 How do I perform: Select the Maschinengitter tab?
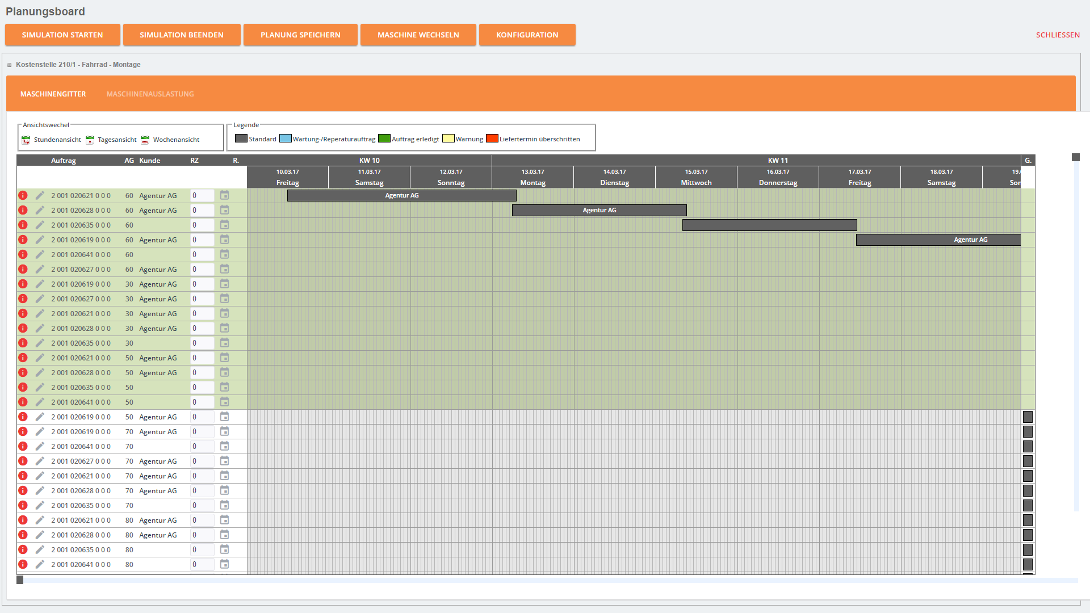click(53, 94)
